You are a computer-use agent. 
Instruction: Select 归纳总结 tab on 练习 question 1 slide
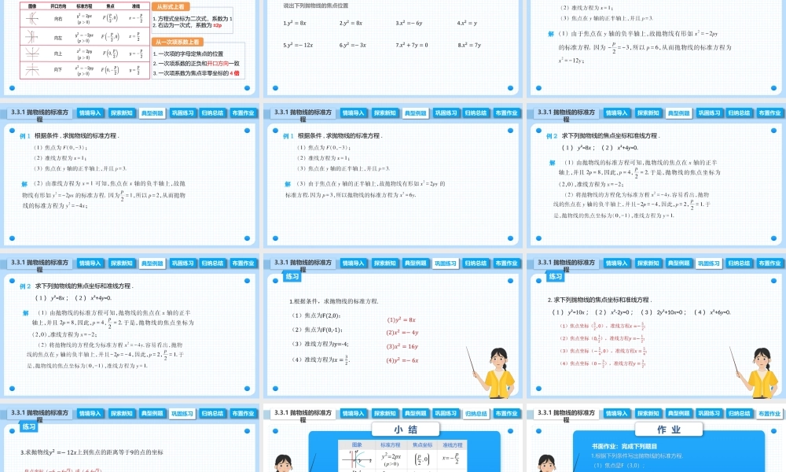[x=476, y=263]
